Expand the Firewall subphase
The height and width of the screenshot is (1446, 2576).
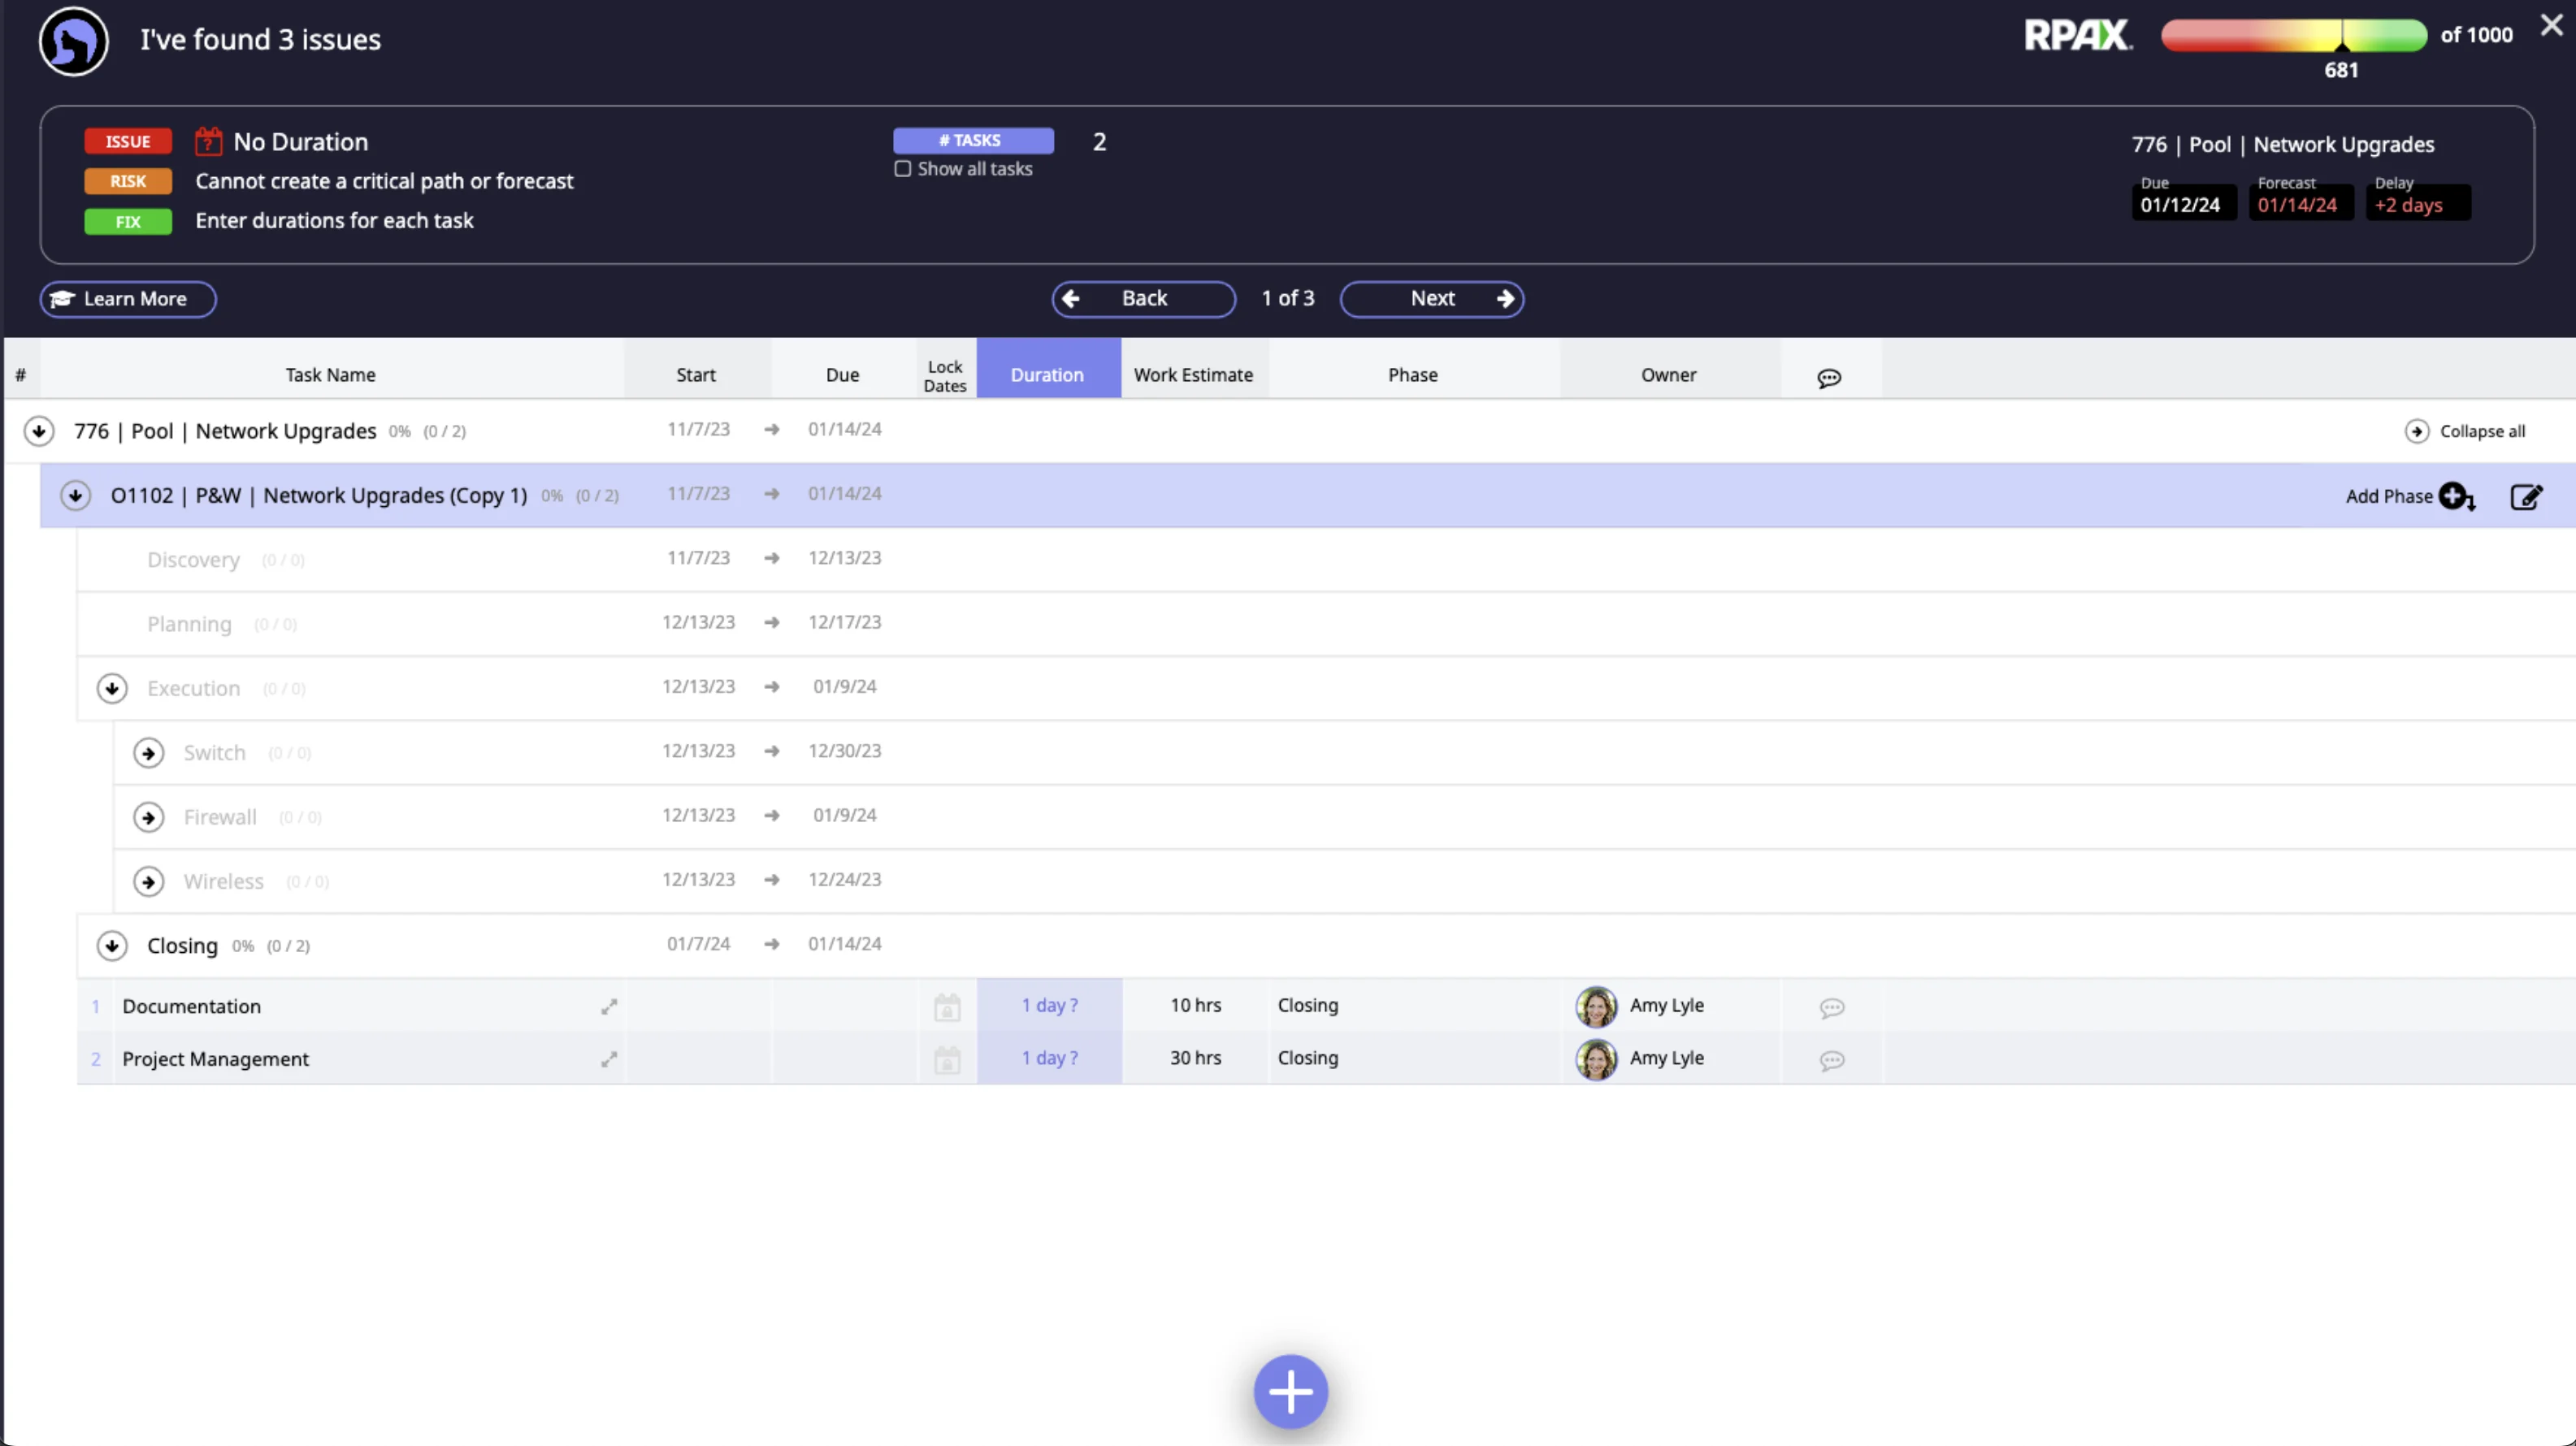148,817
